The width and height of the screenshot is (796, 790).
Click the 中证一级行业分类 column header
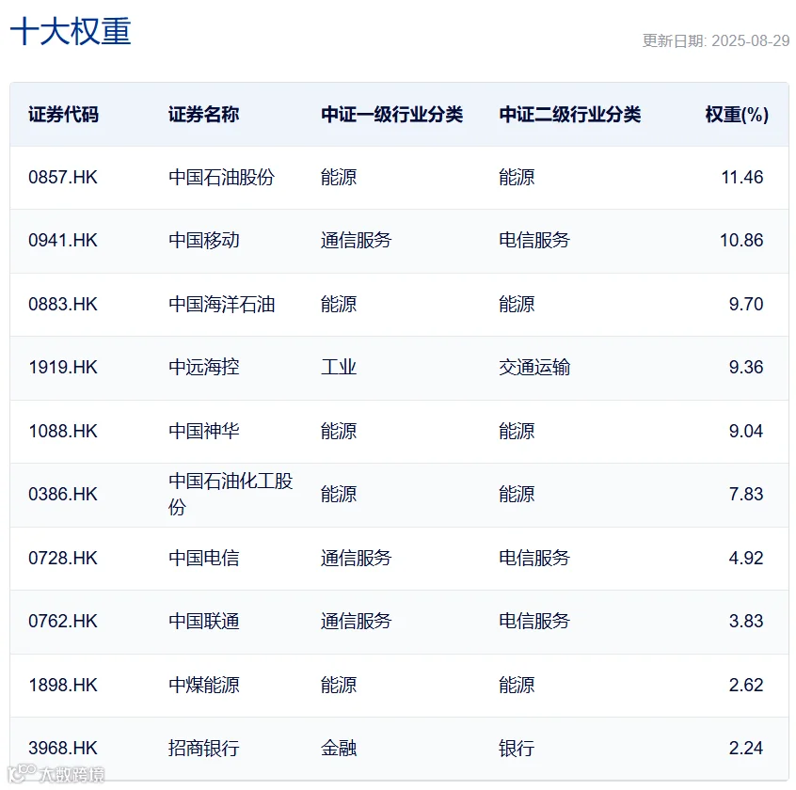pos(392,115)
